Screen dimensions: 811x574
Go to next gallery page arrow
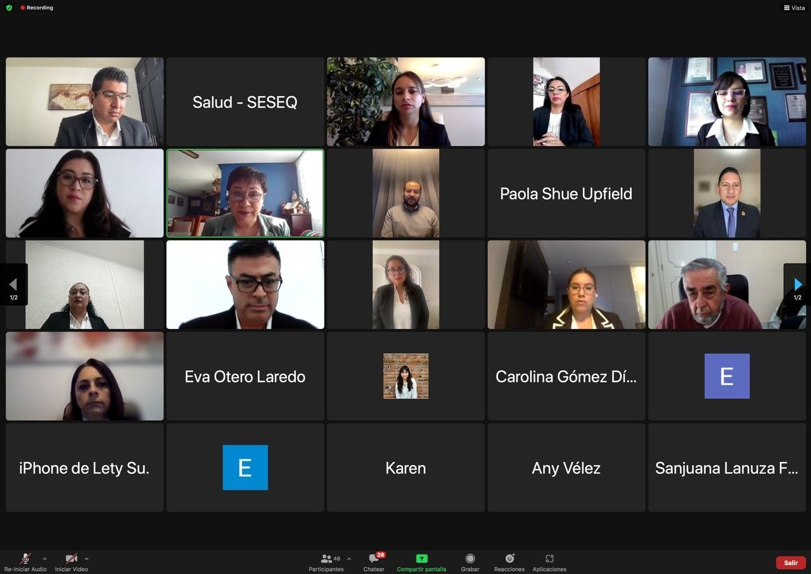(798, 285)
